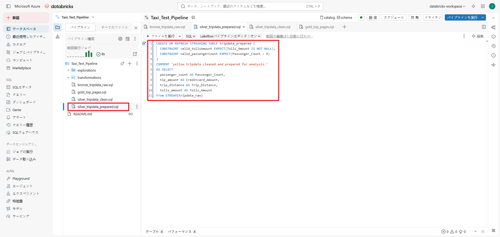The width and height of the screenshot is (500, 237).
Task: Open previous run job in new window
Action: click(135, 54)
